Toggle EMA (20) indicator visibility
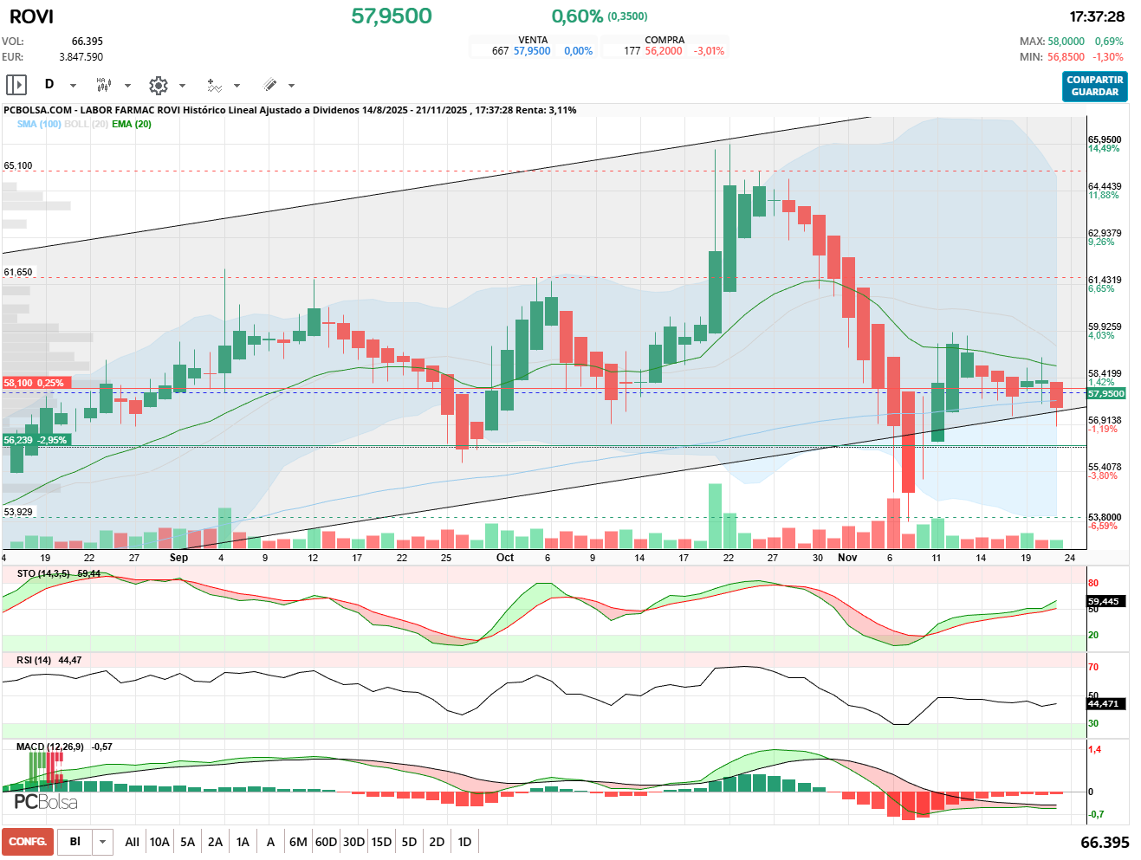 [132, 124]
